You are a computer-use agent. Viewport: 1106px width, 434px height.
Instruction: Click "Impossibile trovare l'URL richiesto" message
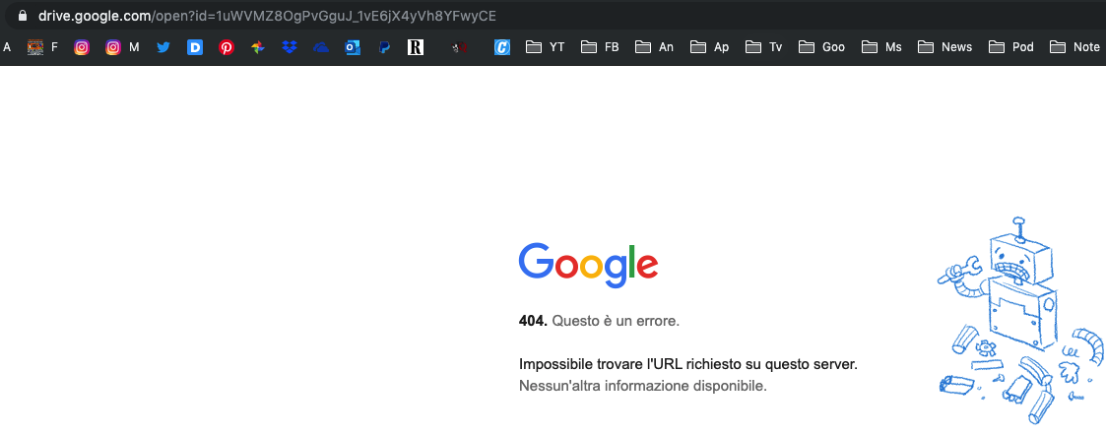click(688, 365)
